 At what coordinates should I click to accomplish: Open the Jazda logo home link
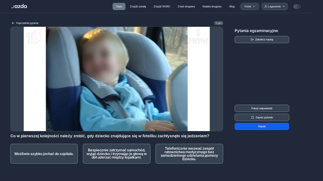[19, 6]
